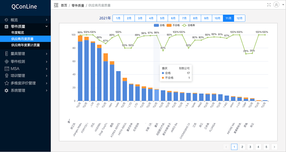
Task: Select active month 11月
Action: (228, 18)
